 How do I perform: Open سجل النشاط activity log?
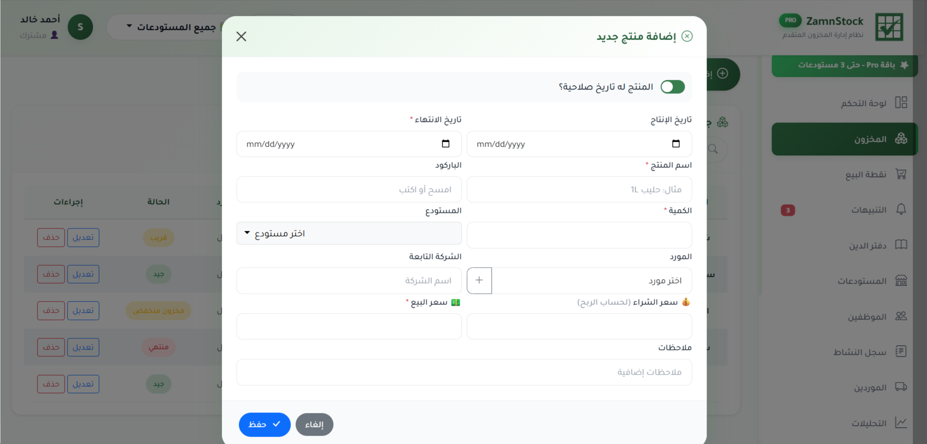click(845, 352)
